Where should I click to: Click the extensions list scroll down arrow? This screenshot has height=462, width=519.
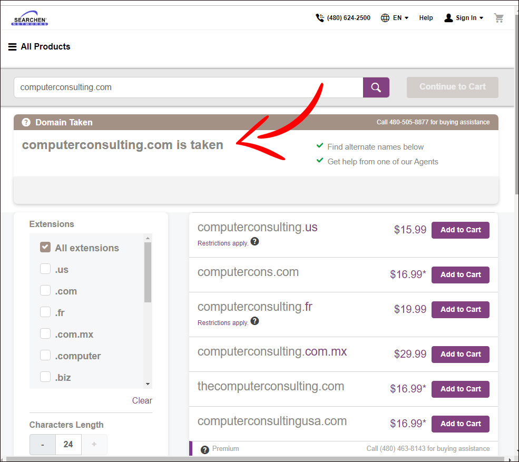tap(148, 384)
